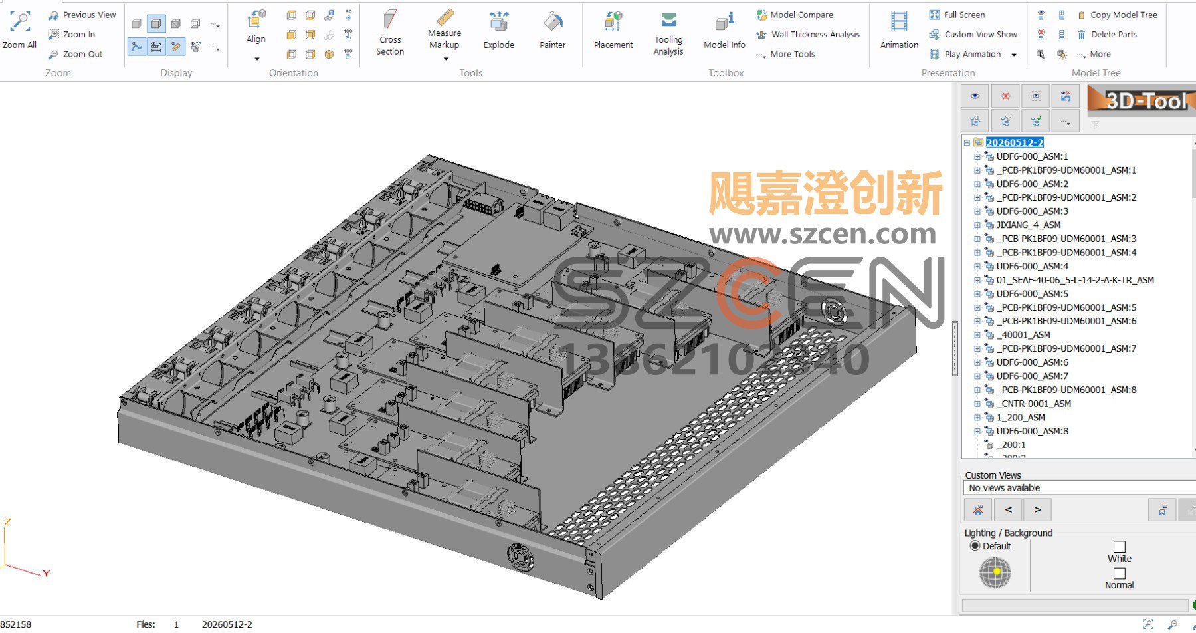Click Model Compare in Toolbox
Viewport: 1196px width, 633px height.
pos(795,15)
